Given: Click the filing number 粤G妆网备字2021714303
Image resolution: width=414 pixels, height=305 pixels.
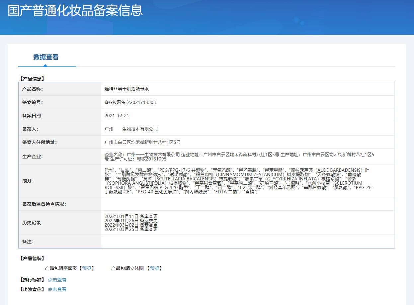Looking at the screenshot, I should (x=130, y=102).
